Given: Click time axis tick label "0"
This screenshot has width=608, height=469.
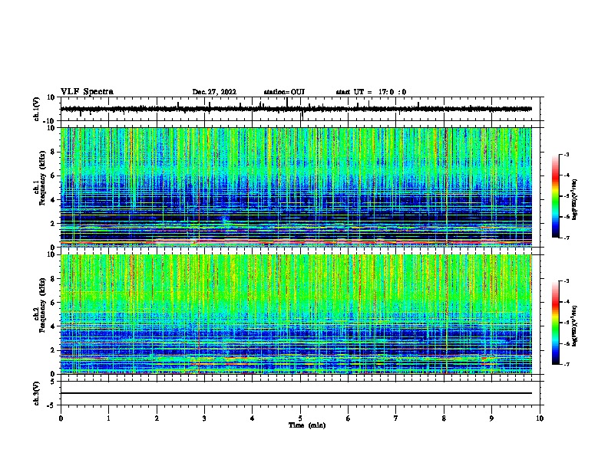Looking at the screenshot, I should pyautogui.click(x=61, y=418).
